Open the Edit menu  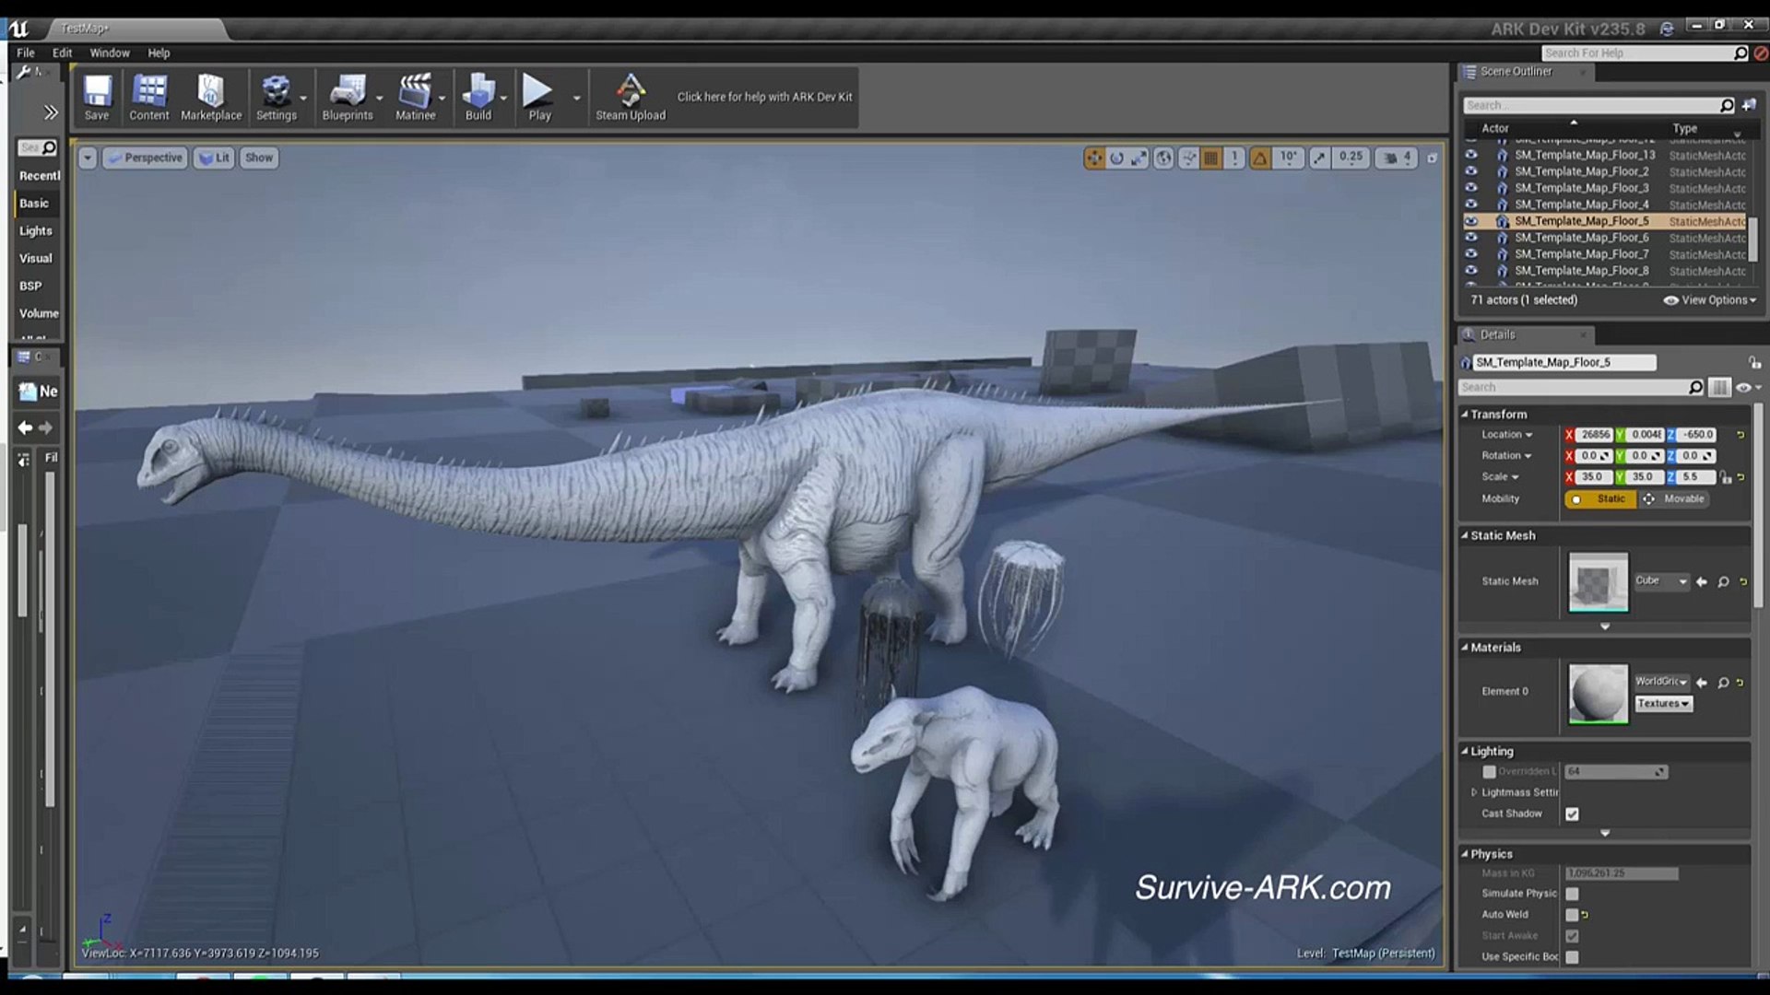(x=62, y=53)
